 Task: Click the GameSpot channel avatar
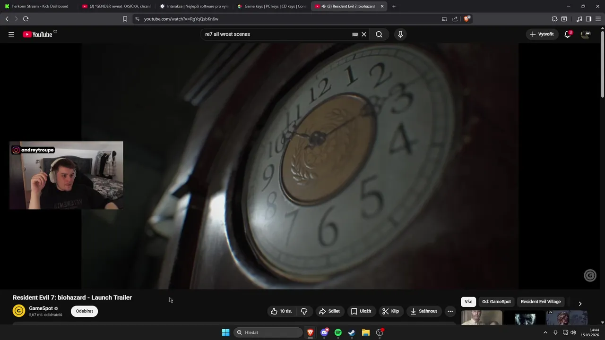tap(19, 311)
